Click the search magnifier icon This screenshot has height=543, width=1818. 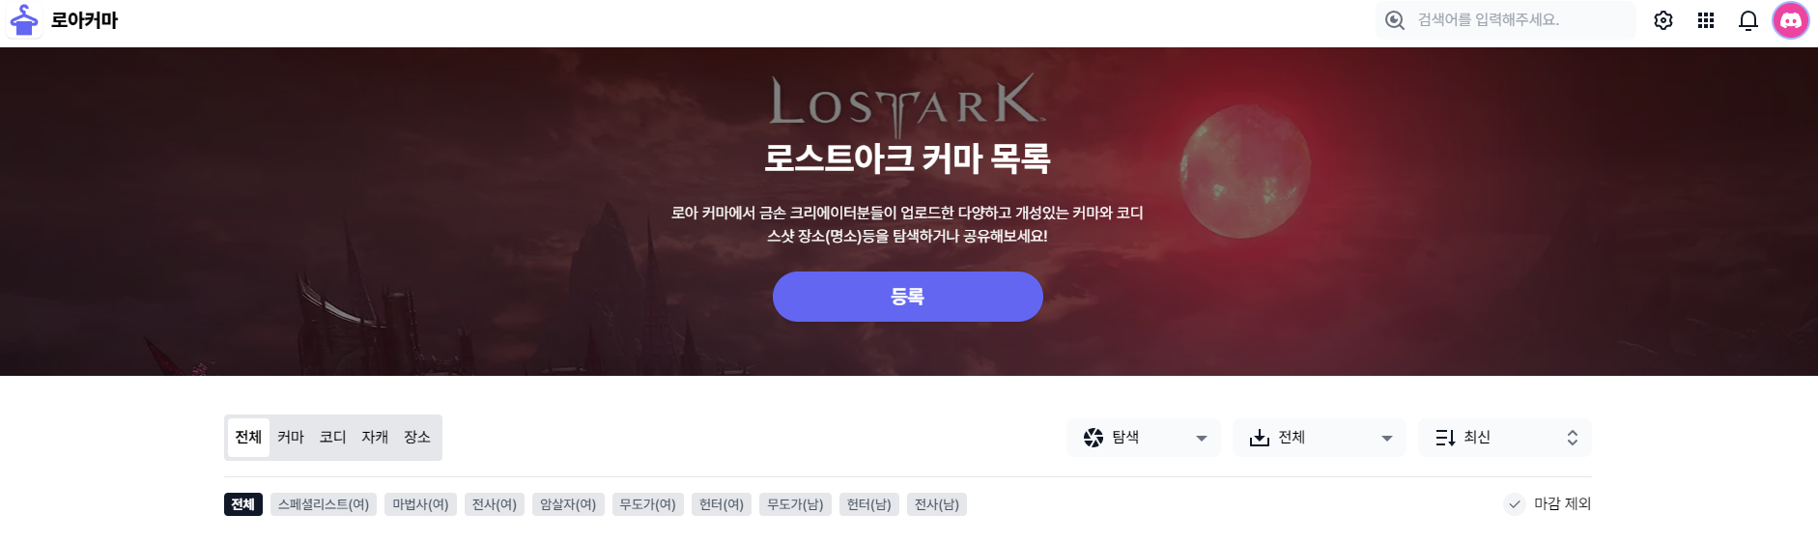point(1395,20)
